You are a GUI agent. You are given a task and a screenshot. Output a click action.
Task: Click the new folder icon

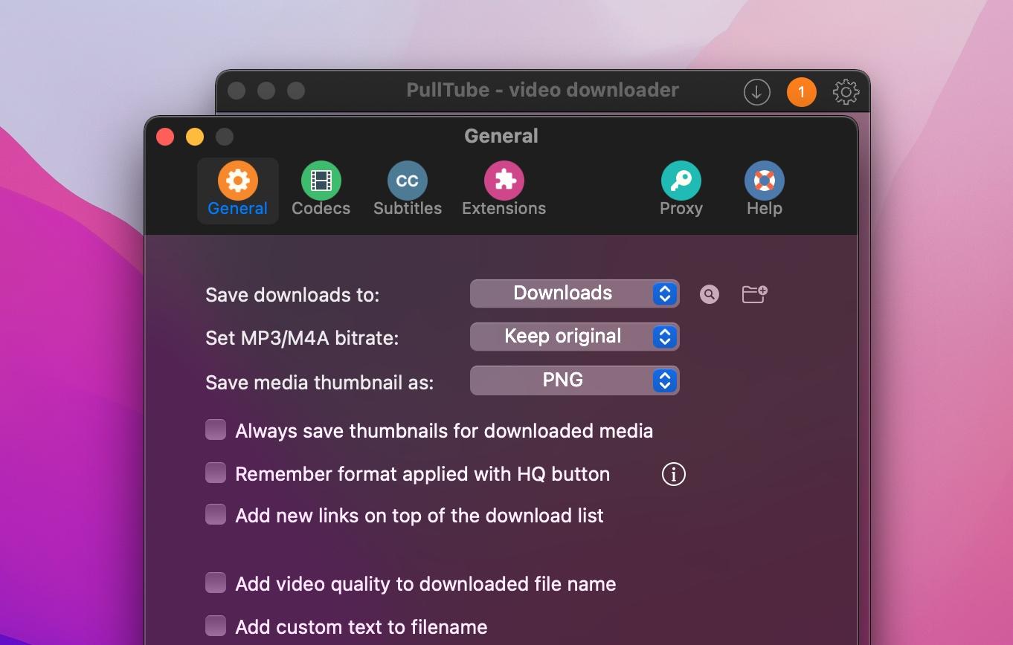[x=755, y=294]
